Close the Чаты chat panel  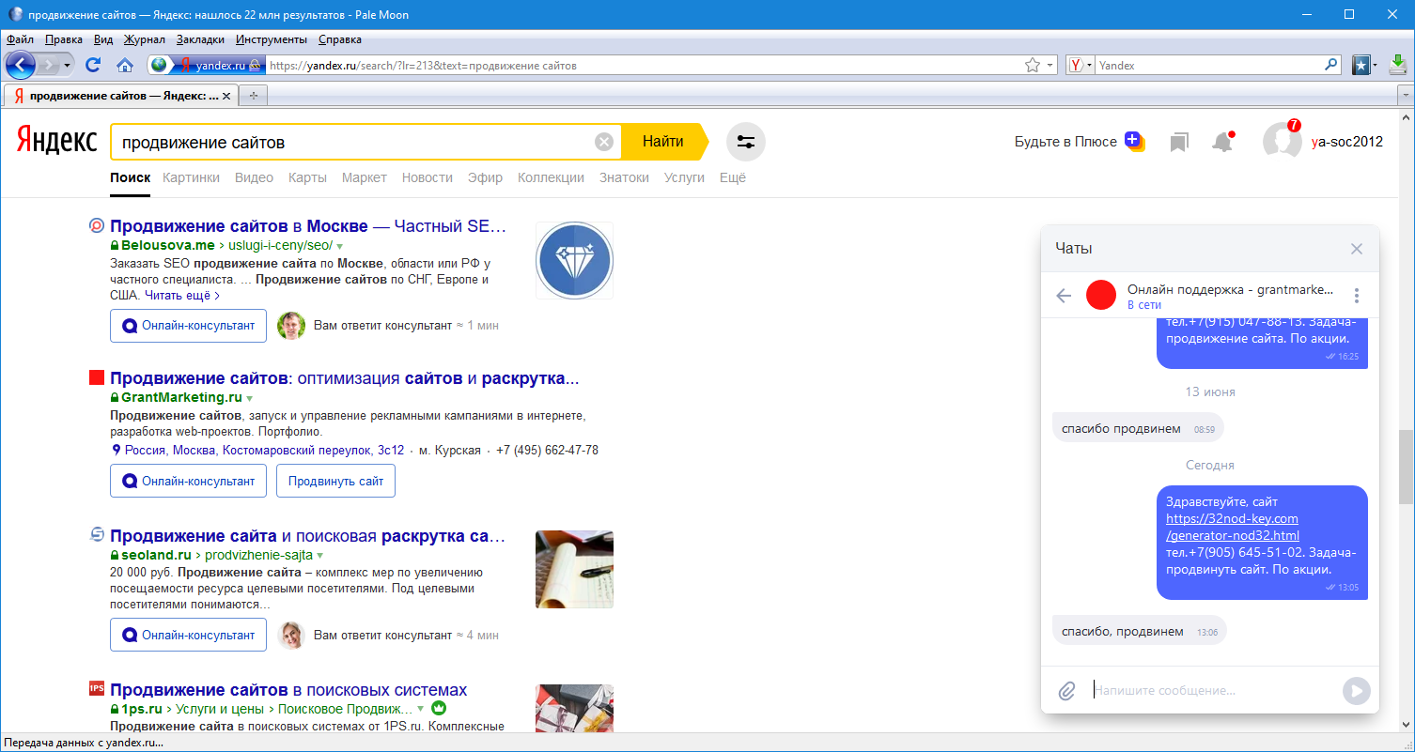pyautogui.click(x=1356, y=249)
